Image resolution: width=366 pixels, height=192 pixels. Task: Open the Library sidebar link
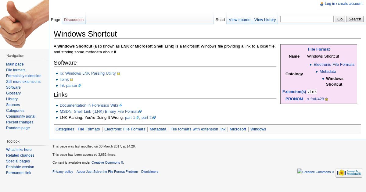(12, 99)
